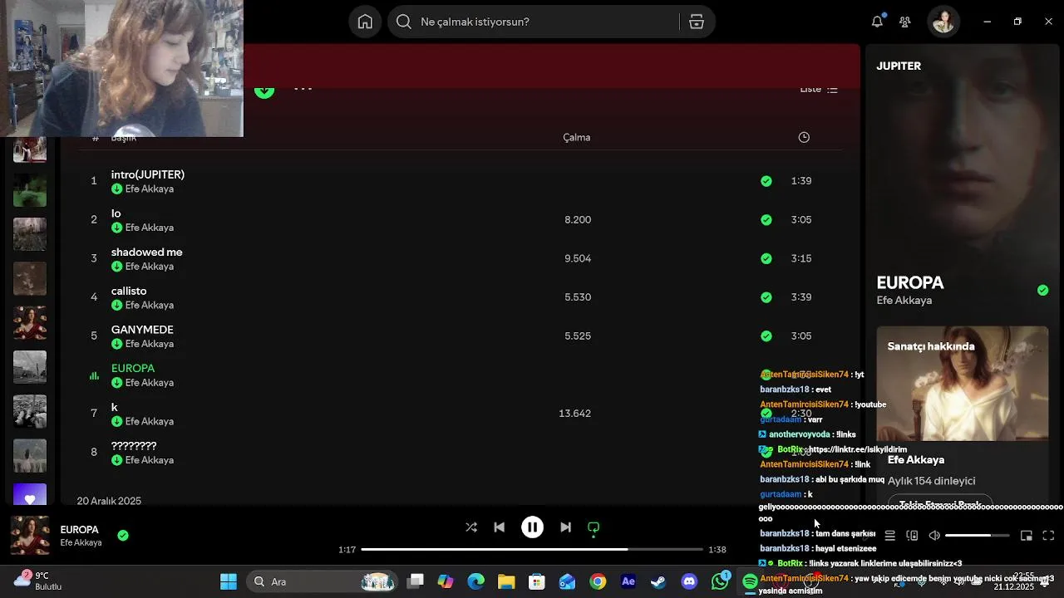Open Discord from the taskbar
Viewport: 1064px width, 598px height.
click(x=689, y=581)
